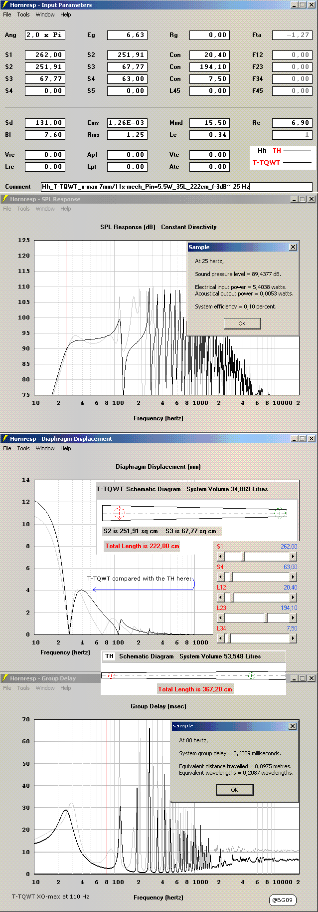This screenshot has width=318, height=912.
Task: Open File menu in Diaphragm Displacement window
Action: [x=7, y=448]
